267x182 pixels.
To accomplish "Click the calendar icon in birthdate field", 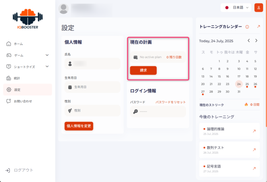I will point(70,87).
